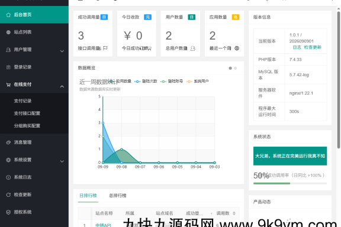Open 检查更新 in the sidebar
Image resolution: width=341 pixels, height=227 pixels.
pyautogui.click(x=34, y=194)
